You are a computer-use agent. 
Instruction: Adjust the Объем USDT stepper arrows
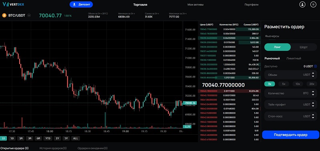click(x=313, y=75)
